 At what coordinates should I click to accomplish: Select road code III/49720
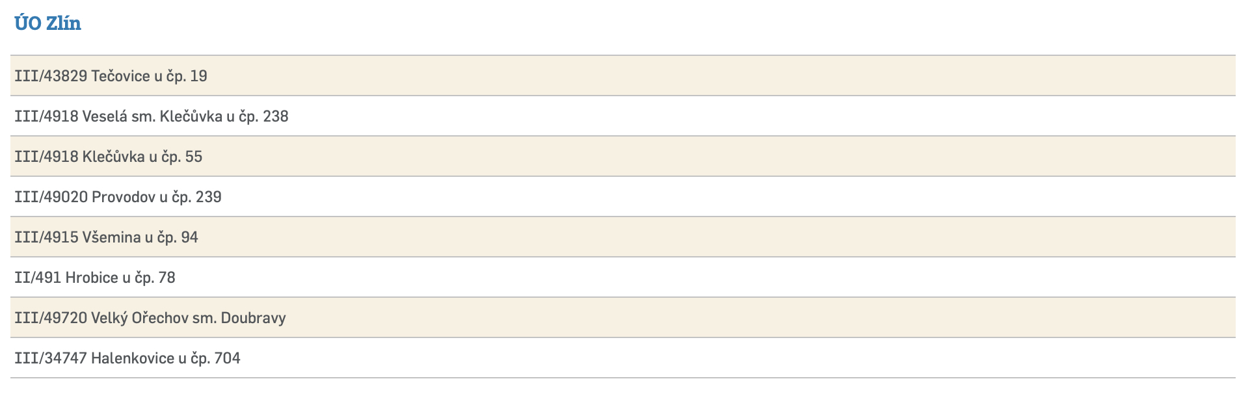[51, 318]
